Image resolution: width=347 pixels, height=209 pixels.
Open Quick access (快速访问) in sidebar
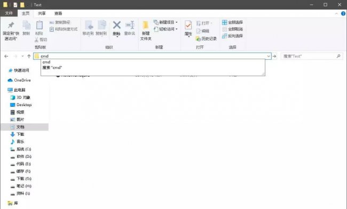tap(19, 70)
